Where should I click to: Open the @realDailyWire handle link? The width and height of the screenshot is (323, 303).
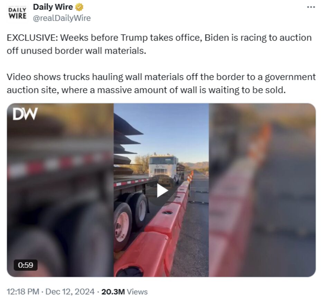[x=62, y=18]
